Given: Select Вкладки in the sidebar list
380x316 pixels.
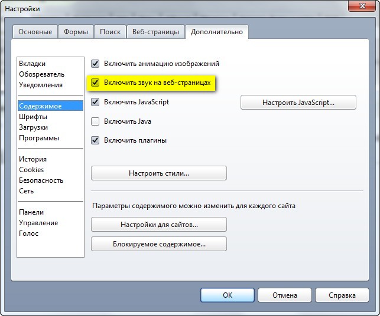Looking at the screenshot, I should tap(33, 64).
